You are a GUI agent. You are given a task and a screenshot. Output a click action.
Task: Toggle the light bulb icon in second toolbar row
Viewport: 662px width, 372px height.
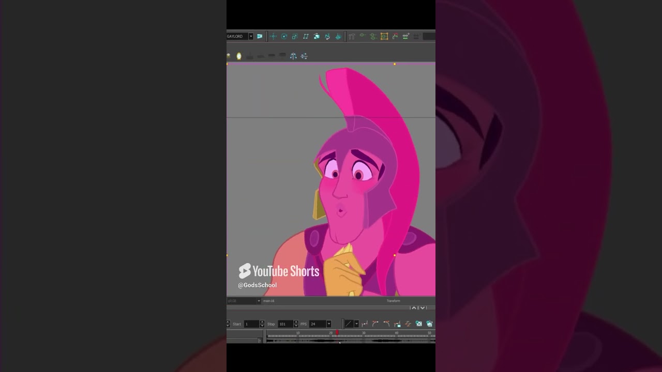pos(239,56)
